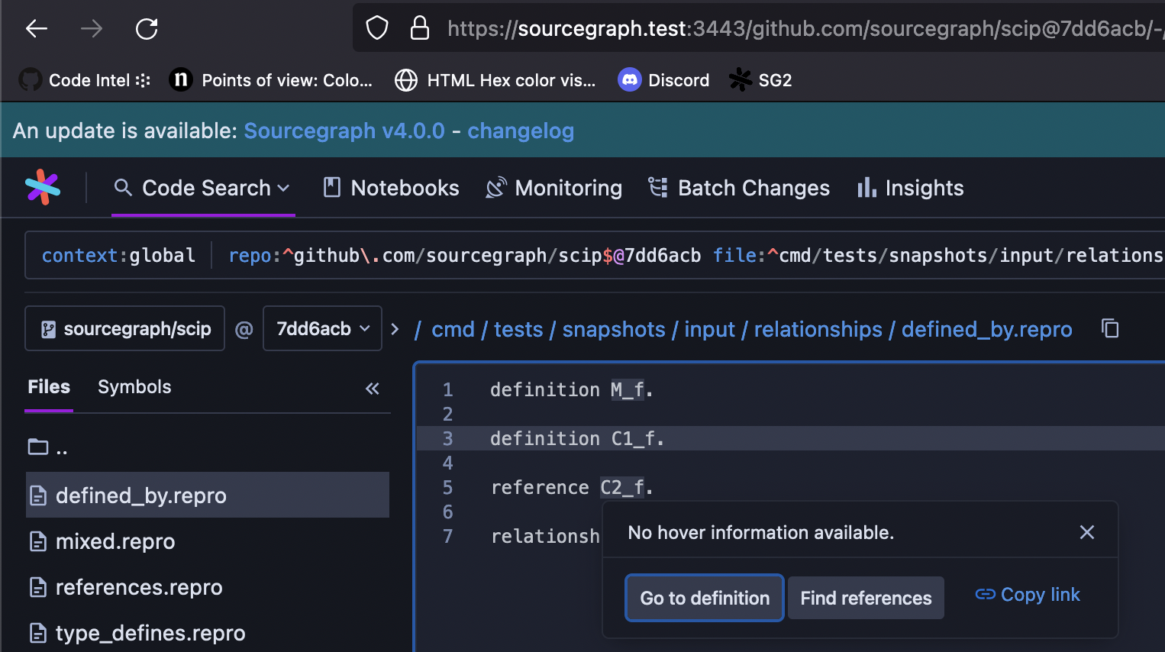Click line number 5
This screenshot has width=1165, height=652.
pyautogui.click(x=447, y=488)
